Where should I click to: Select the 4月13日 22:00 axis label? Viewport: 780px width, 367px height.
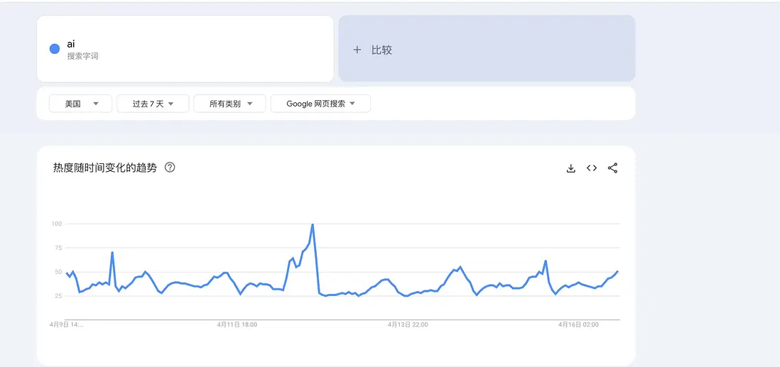pyautogui.click(x=408, y=324)
